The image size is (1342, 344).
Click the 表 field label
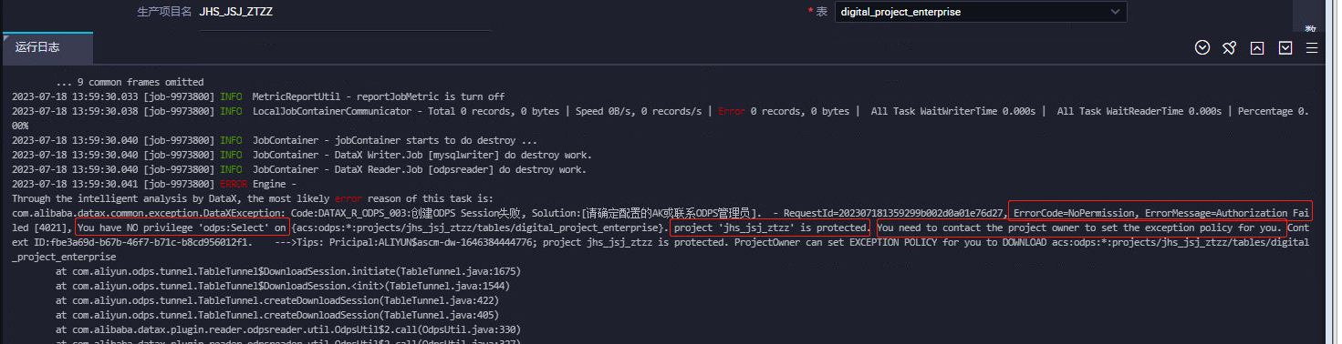click(821, 13)
